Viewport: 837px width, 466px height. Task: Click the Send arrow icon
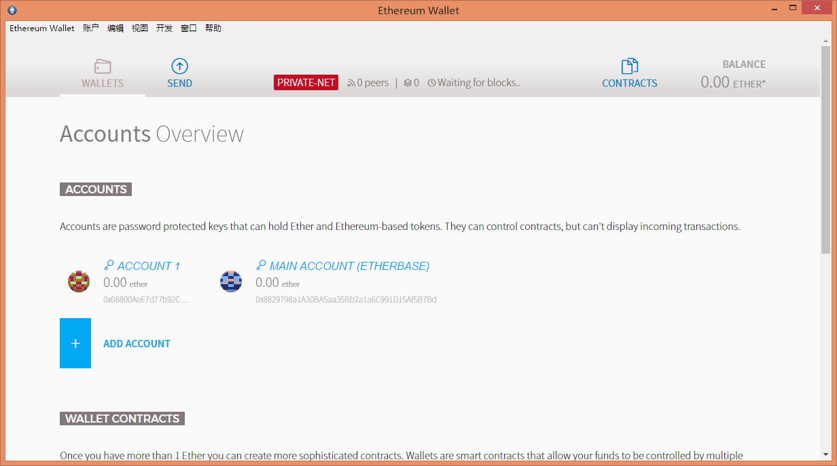(x=179, y=66)
